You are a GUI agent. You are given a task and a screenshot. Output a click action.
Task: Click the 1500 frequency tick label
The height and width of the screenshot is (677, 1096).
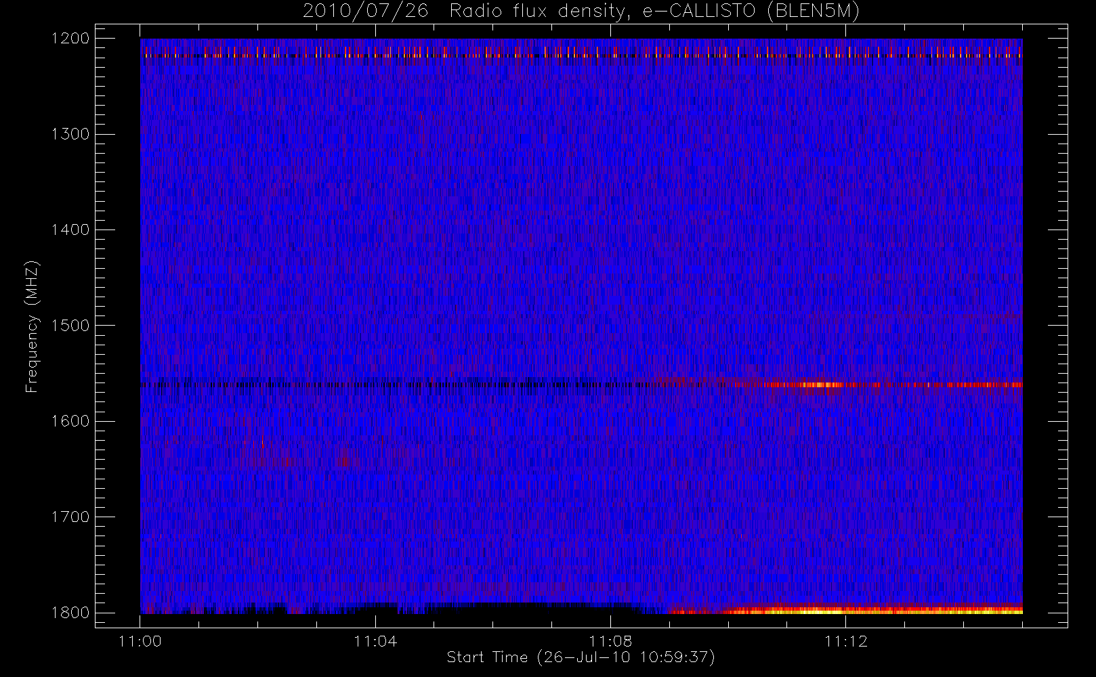[70, 325]
